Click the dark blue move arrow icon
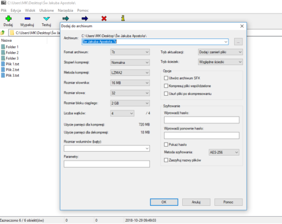Viewport: 282px width, 224px height. (85, 19)
